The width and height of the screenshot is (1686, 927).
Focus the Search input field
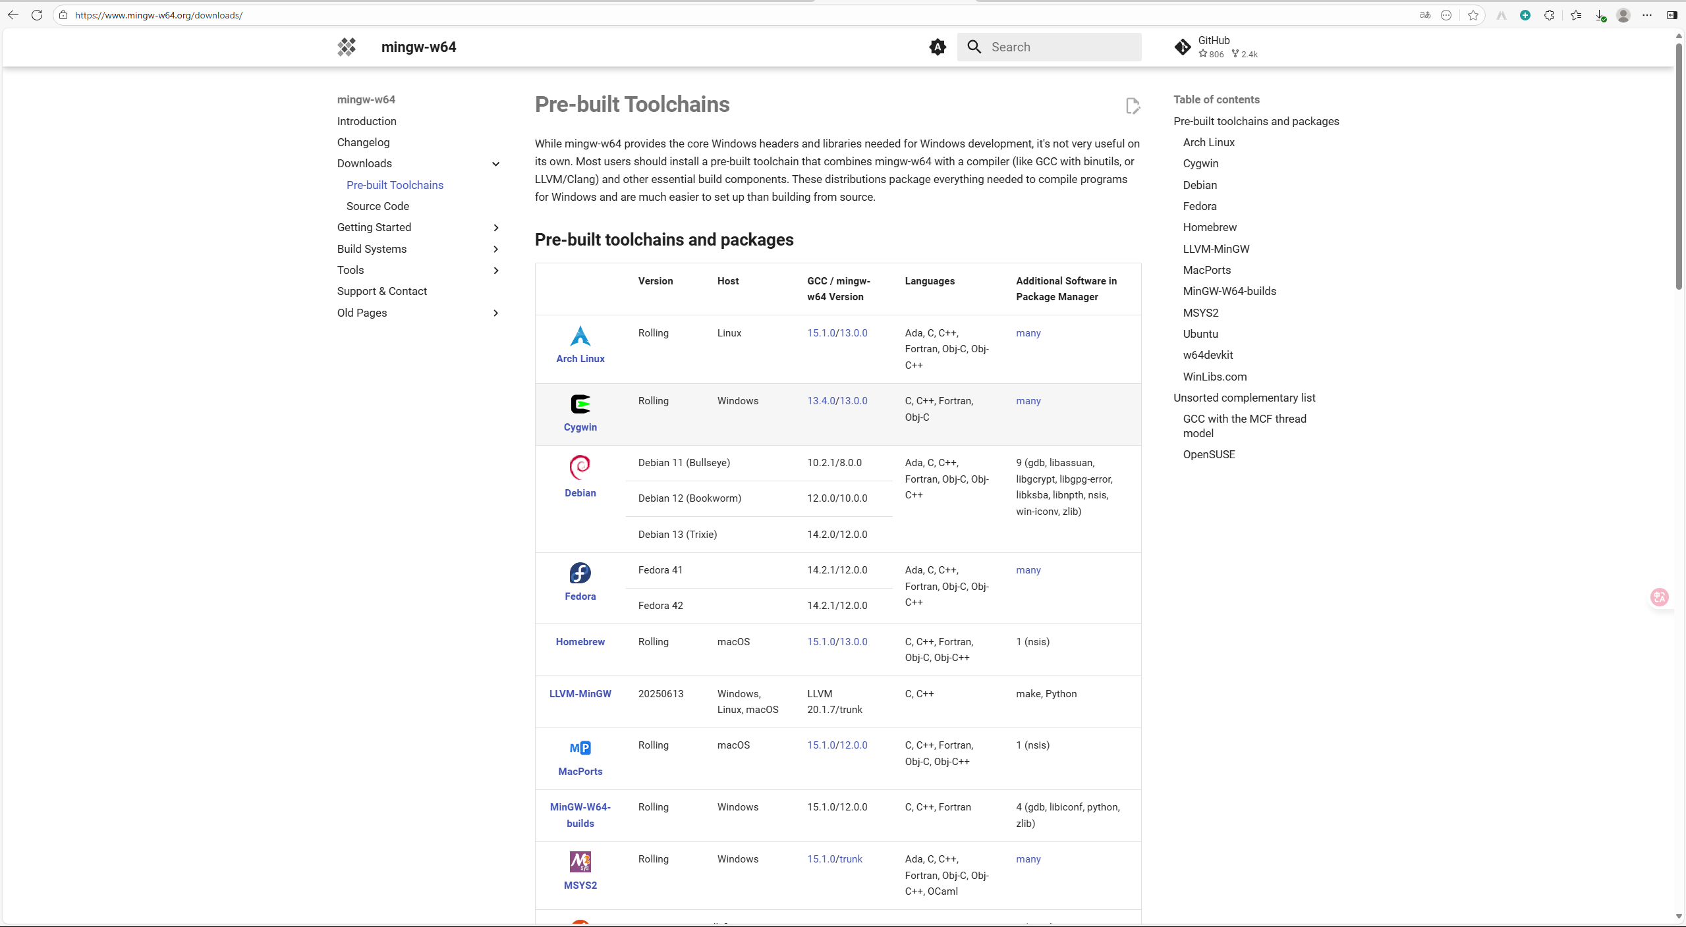tap(1050, 47)
